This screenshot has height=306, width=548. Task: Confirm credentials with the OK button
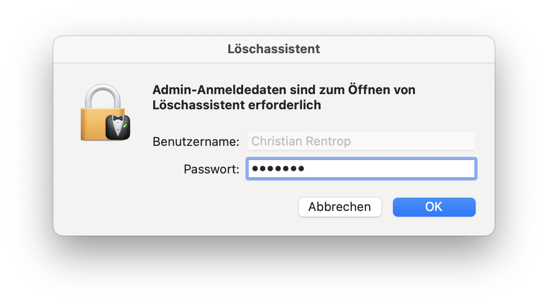coord(434,207)
